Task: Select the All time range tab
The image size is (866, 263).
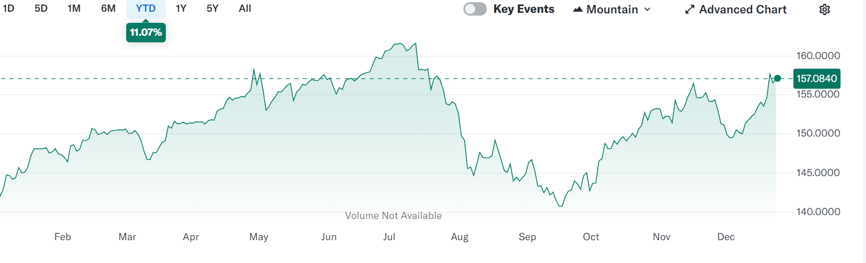Action: click(x=245, y=8)
